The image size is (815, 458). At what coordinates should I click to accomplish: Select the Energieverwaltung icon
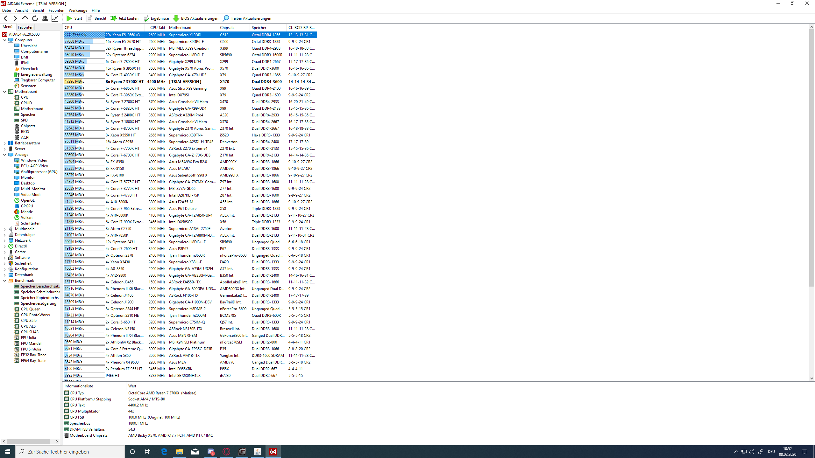[x=17, y=74]
